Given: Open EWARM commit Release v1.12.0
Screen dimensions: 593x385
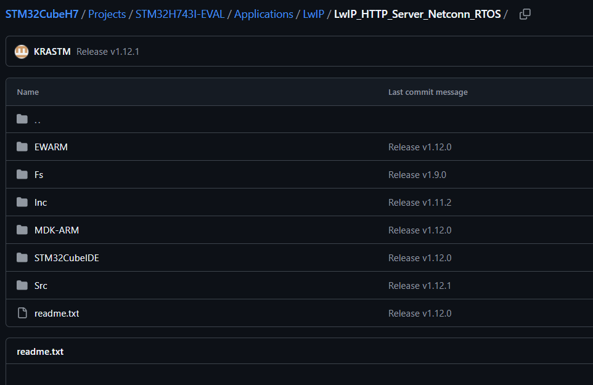Looking at the screenshot, I should pyautogui.click(x=420, y=147).
